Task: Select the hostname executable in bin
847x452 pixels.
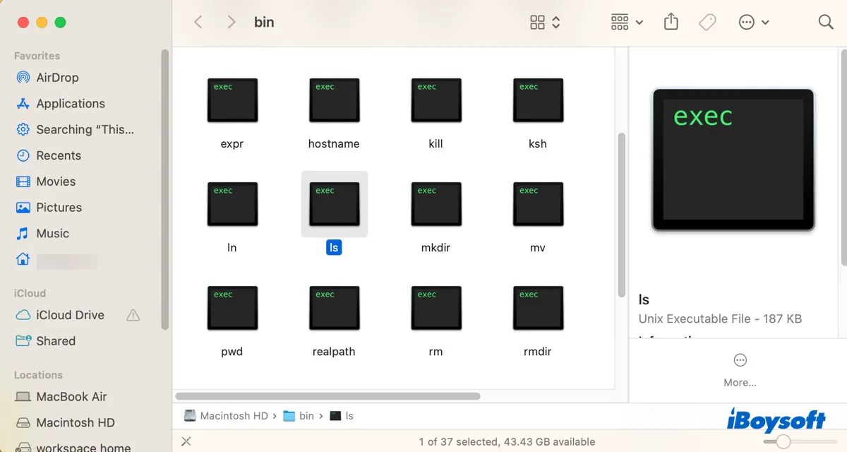Action: pyautogui.click(x=334, y=100)
